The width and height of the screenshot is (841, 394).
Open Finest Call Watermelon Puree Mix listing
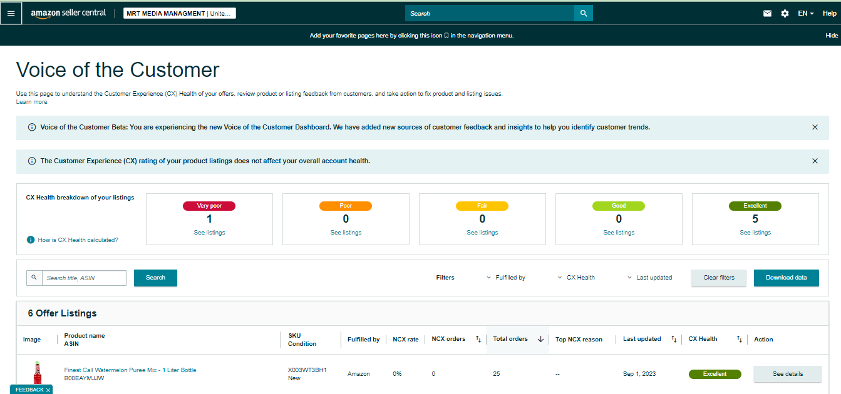tap(130, 370)
